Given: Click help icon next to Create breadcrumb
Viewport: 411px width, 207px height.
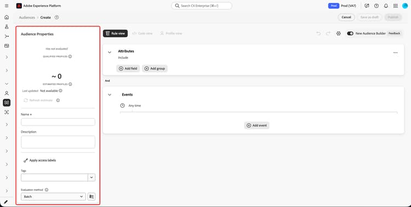Looking at the screenshot, I should [56, 17].
